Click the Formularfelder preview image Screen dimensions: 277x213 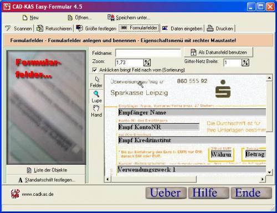[x=47, y=107]
